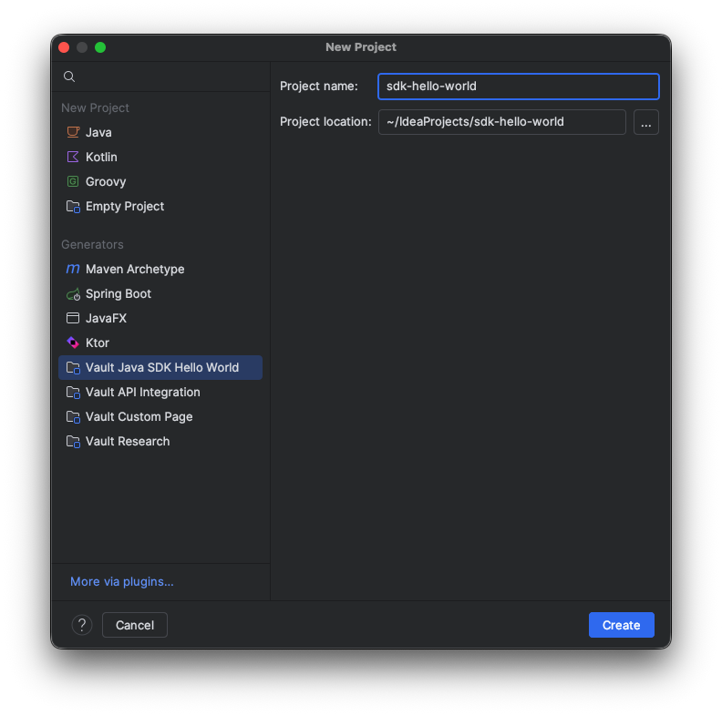Select JavaFX generator label

(106, 319)
